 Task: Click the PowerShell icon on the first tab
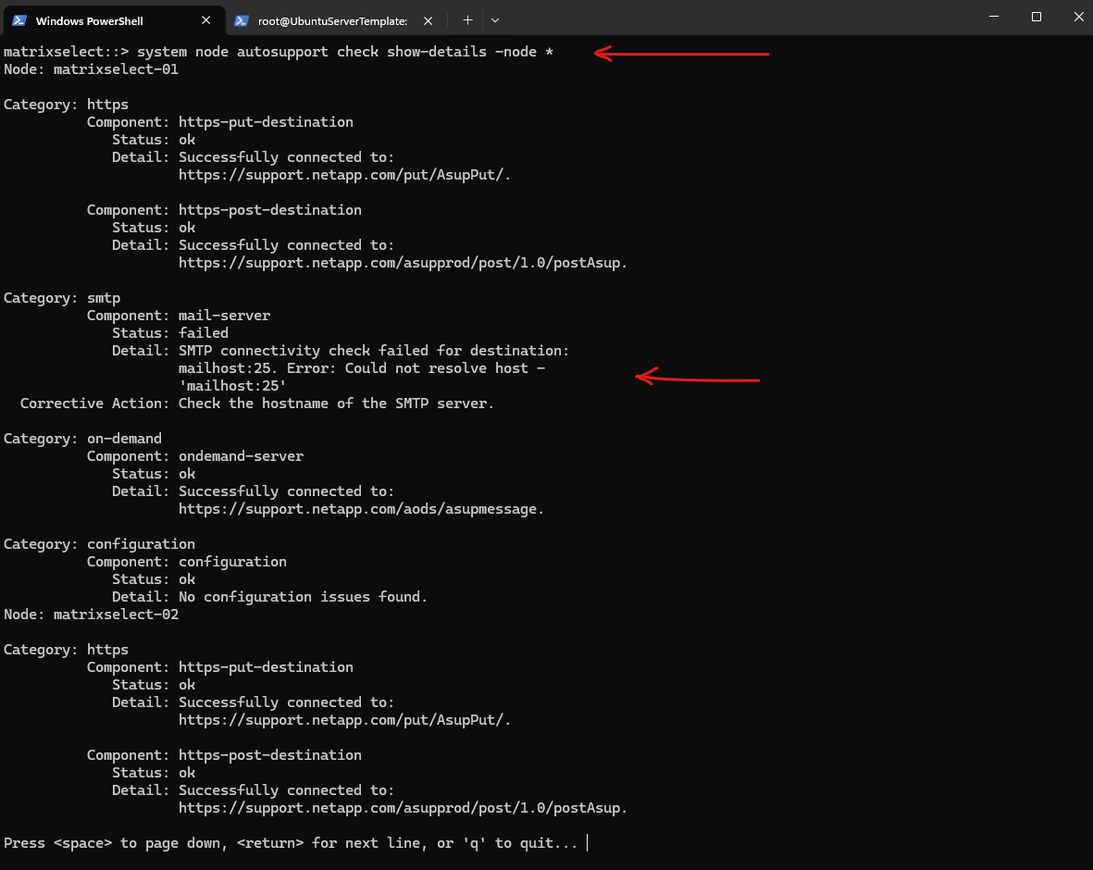pos(19,20)
